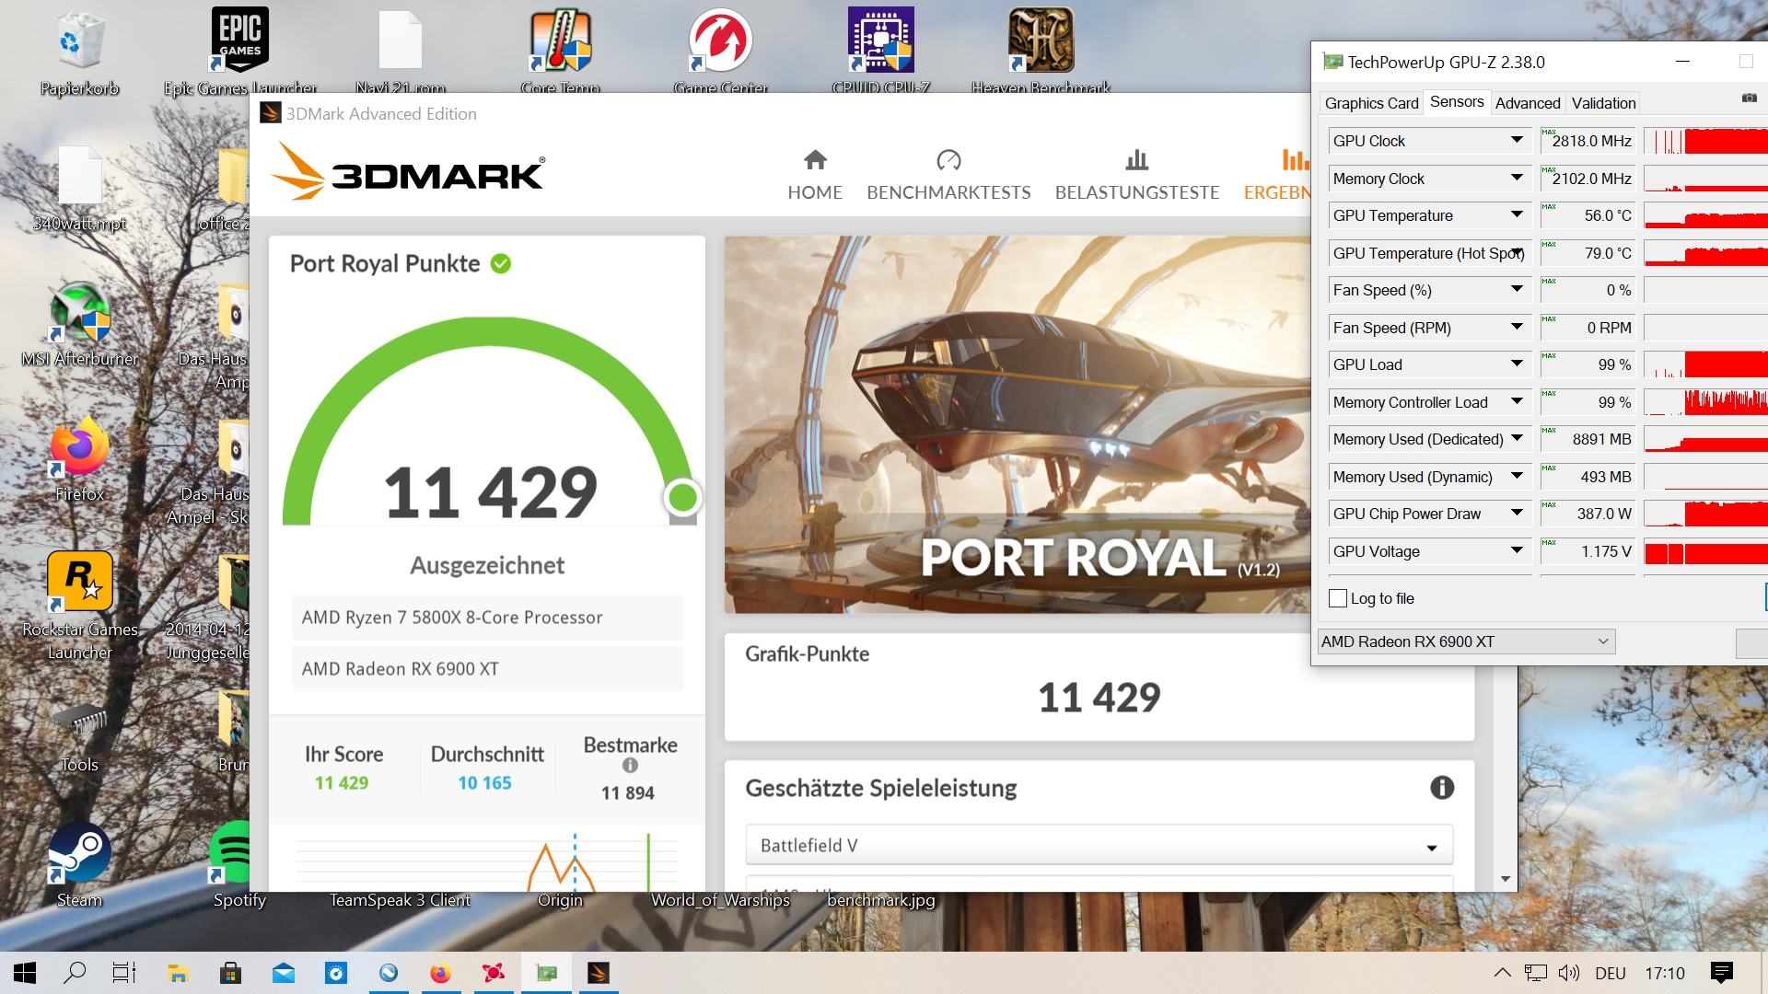Open Task View in taskbar
This screenshot has width=1768, height=994.
(x=124, y=973)
